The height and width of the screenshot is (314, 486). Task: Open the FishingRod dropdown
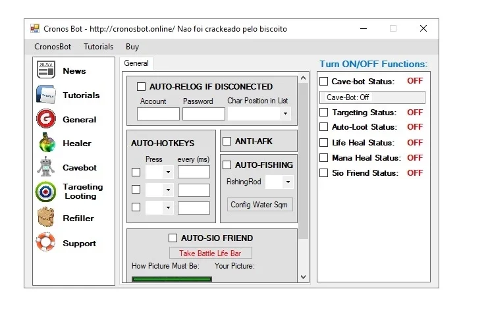pyautogui.click(x=279, y=182)
